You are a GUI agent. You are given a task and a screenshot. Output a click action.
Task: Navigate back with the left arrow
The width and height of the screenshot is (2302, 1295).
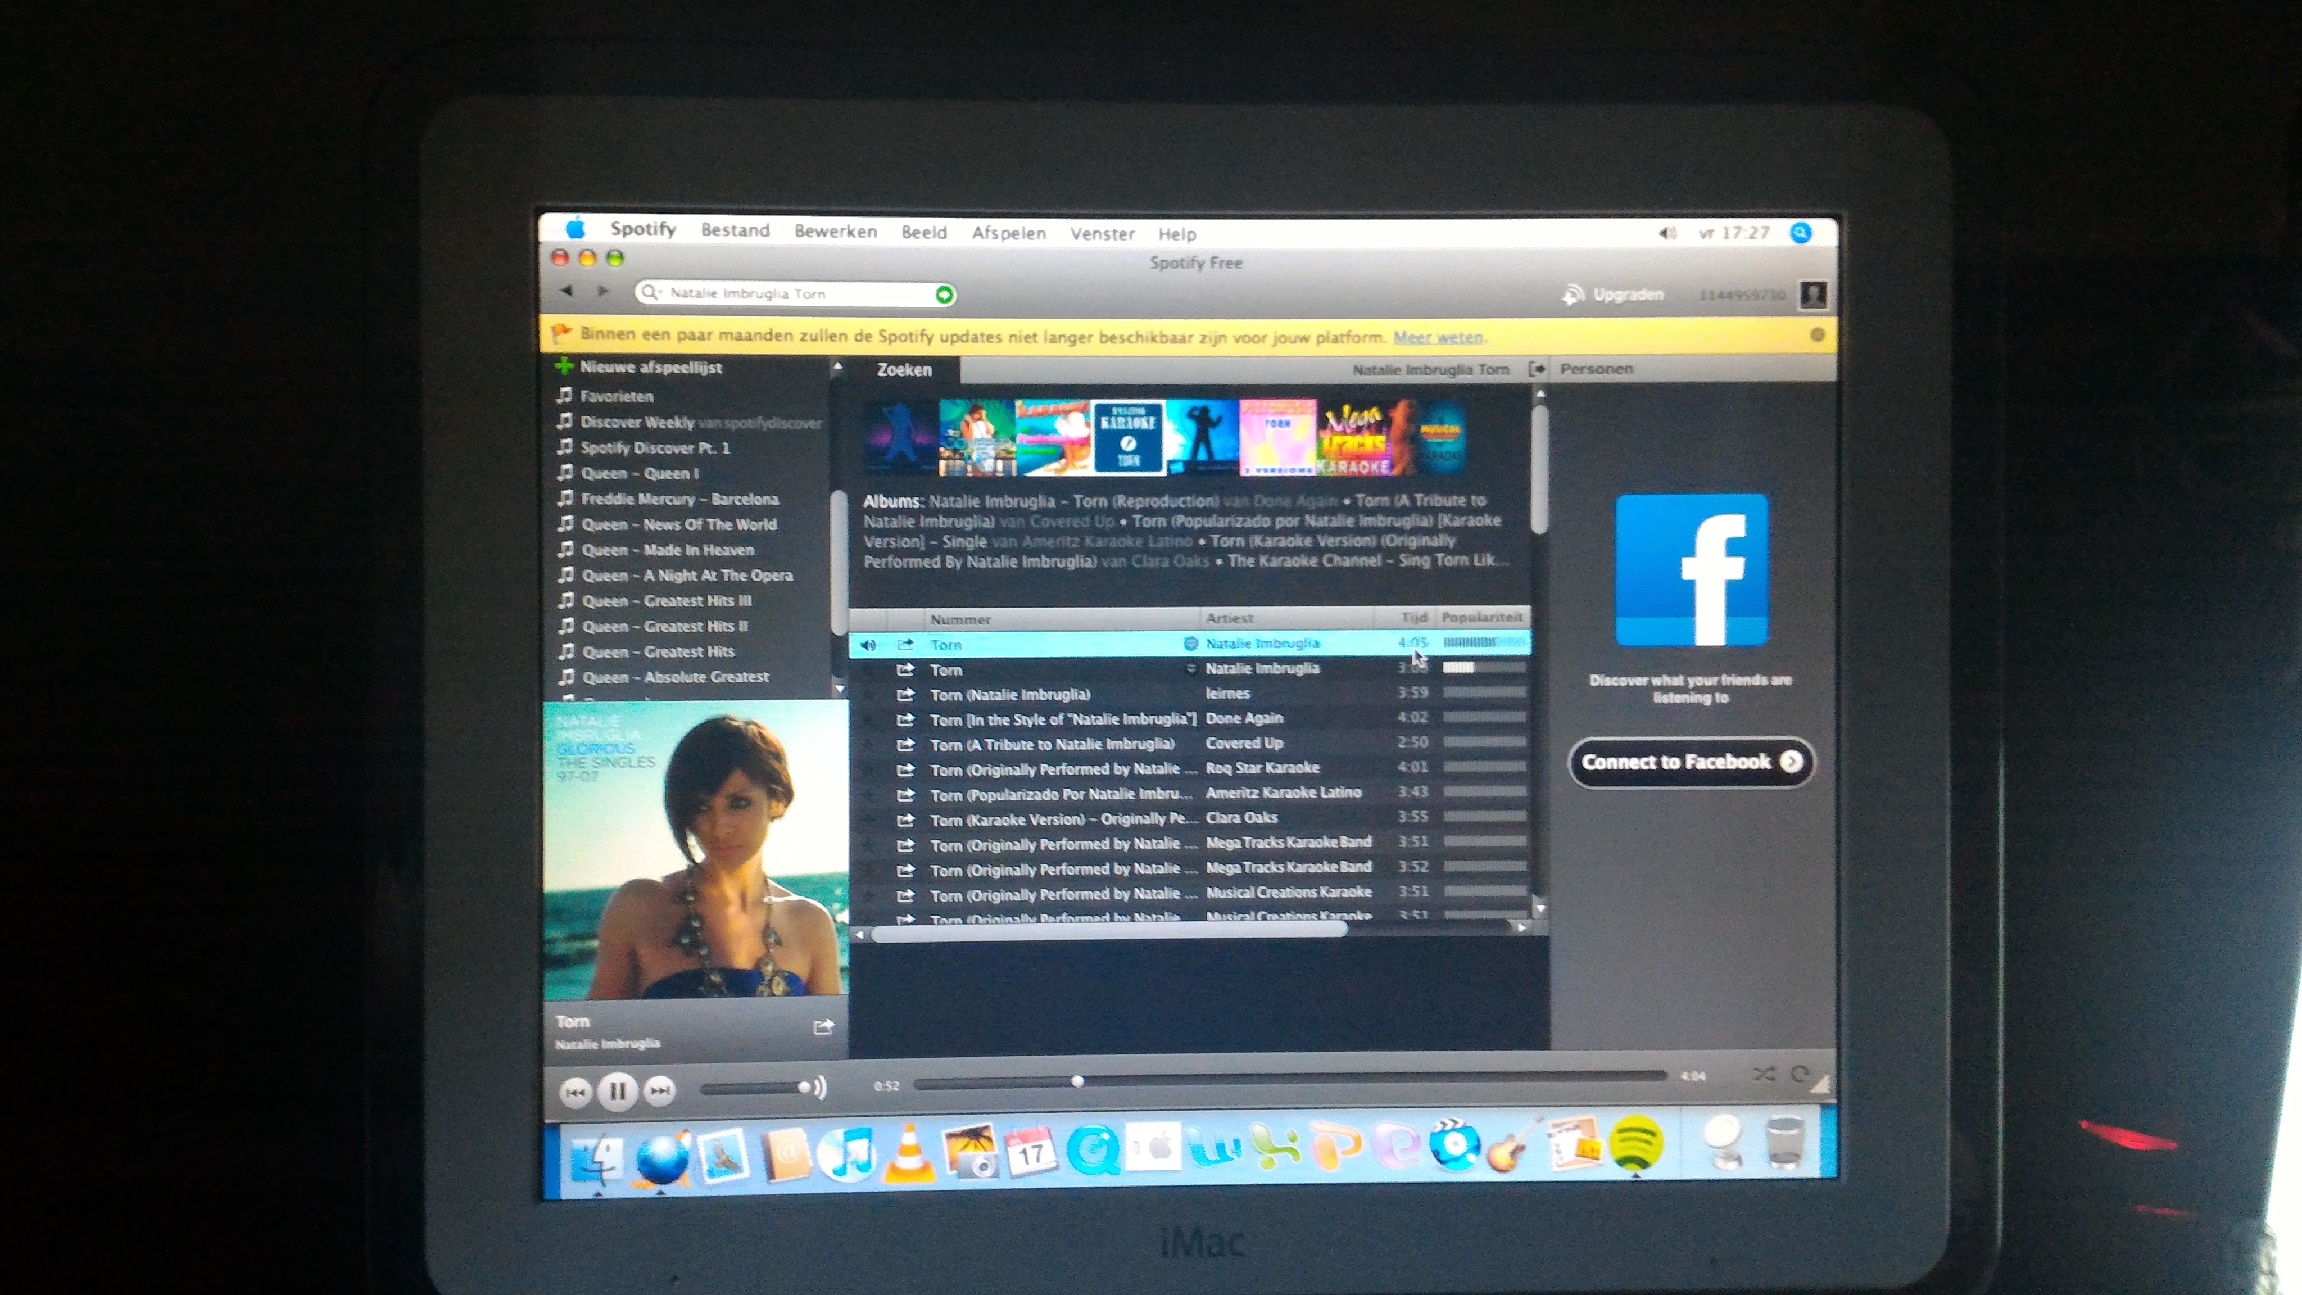568,291
